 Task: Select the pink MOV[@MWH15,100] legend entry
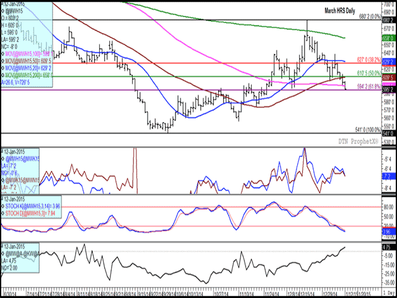[29, 53]
